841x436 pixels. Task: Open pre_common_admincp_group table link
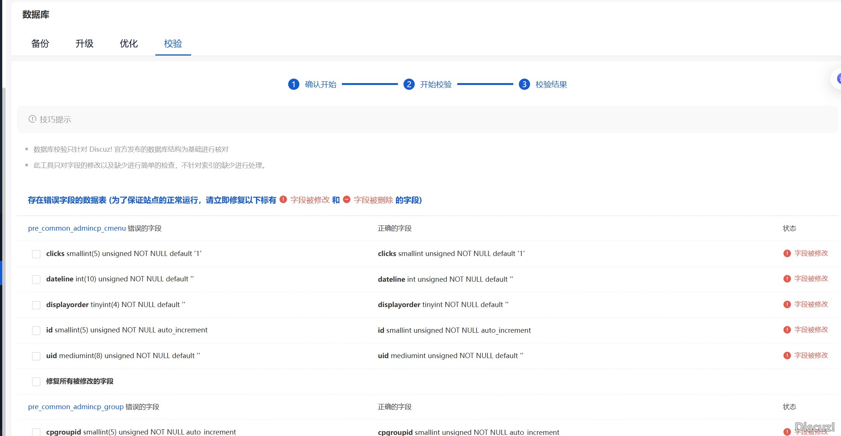point(76,407)
